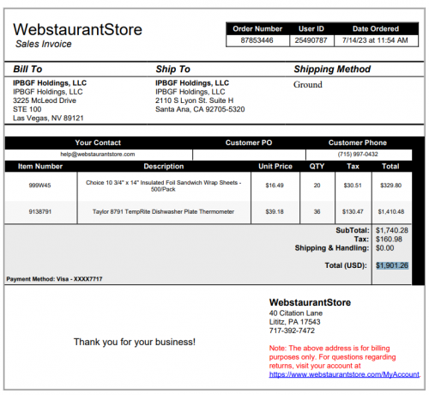Screen dimensions: 429x395
Task: Click item number 999W45
Action: tap(39, 185)
